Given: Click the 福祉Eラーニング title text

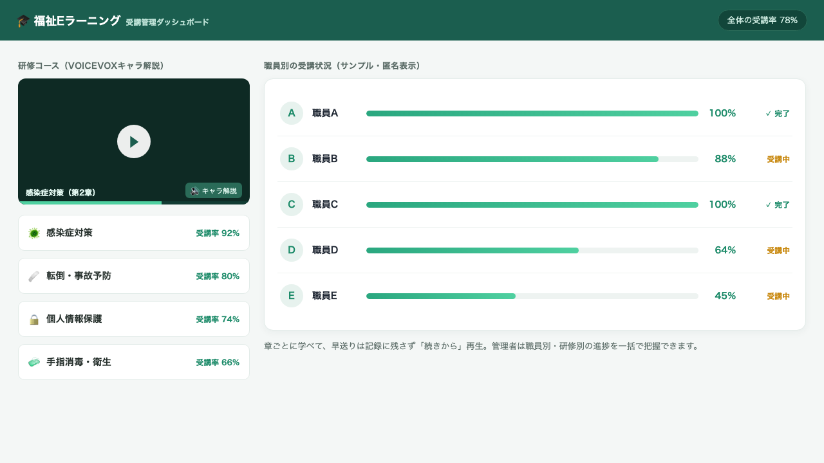Looking at the screenshot, I should 77,21.
